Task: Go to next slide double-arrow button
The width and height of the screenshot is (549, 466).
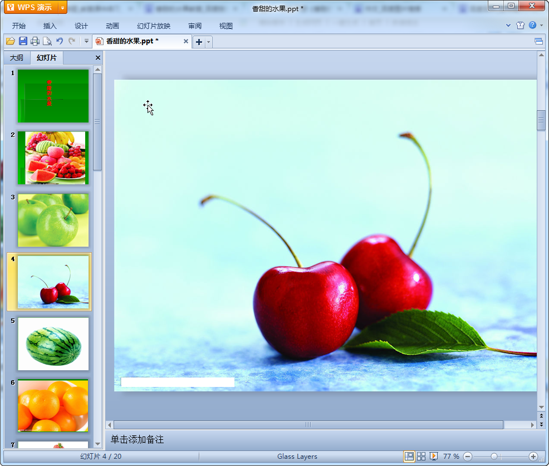Action: point(541,424)
